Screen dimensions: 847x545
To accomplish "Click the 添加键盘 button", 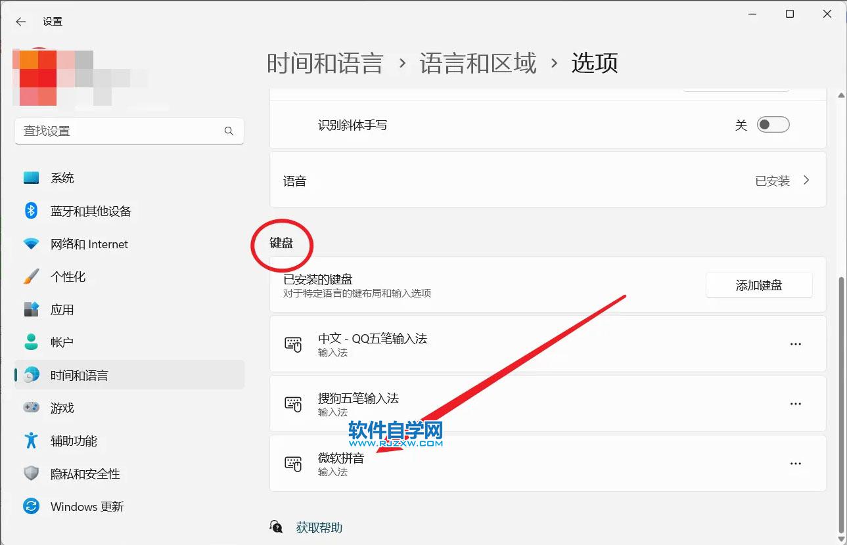I will click(x=759, y=285).
